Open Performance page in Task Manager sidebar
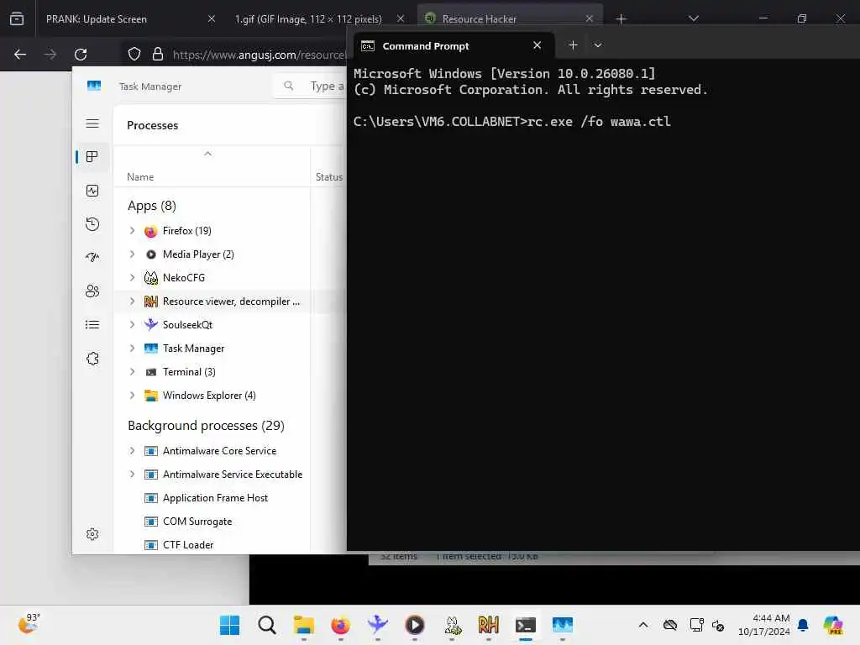The width and height of the screenshot is (860, 645). point(92,191)
